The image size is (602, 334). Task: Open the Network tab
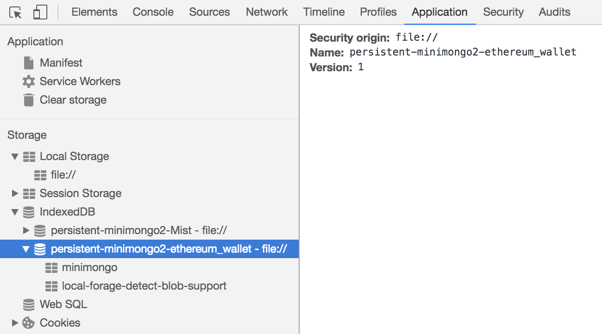coord(267,12)
